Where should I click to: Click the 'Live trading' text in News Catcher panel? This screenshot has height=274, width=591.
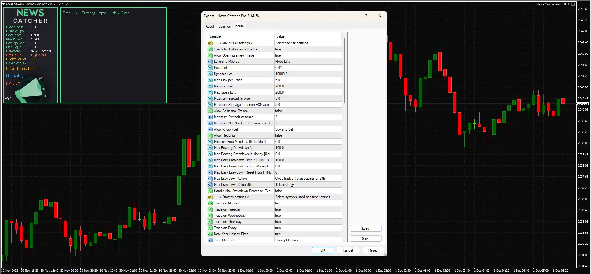click(15, 76)
